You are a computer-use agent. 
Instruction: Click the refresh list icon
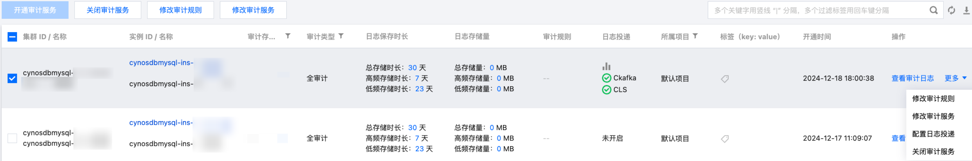click(x=951, y=10)
